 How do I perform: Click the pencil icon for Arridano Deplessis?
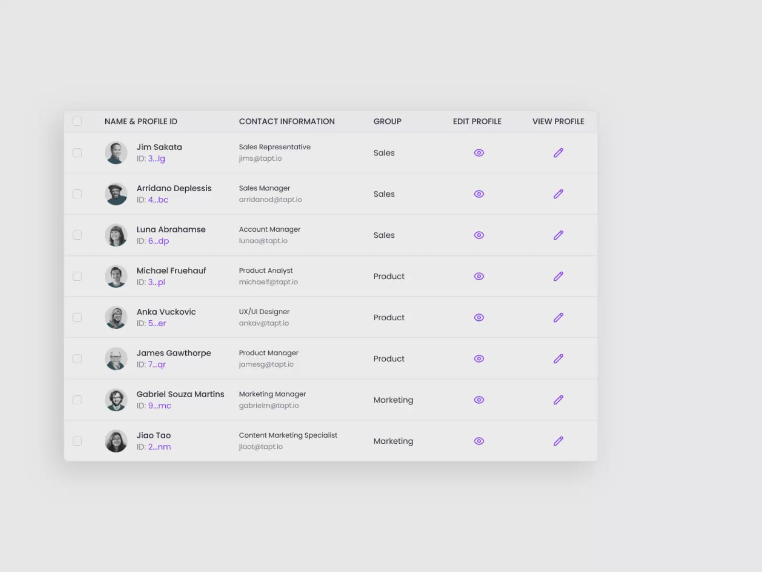point(558,194)
